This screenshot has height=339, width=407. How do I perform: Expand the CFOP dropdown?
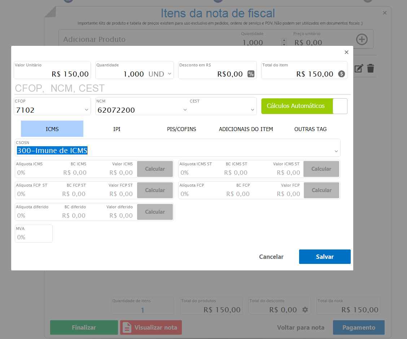[x=86, y=110]
